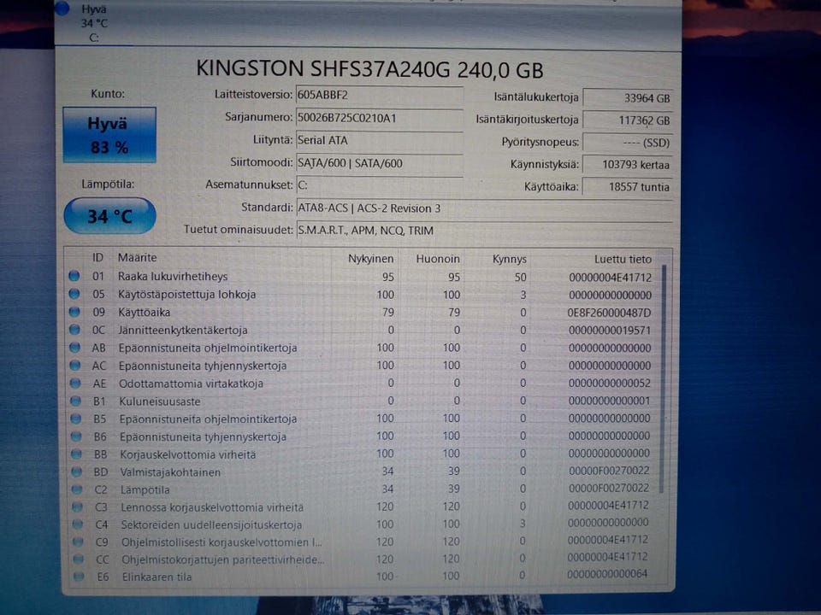Select the Hyvä 34 °C C: disk tab
The height and width of the screenshot is (615, 821).
[x=93, y=22]
